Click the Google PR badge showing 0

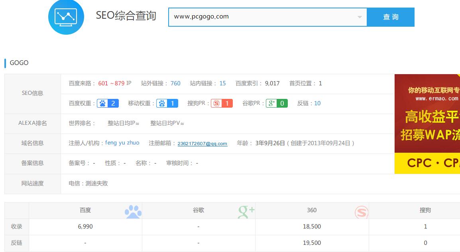pyautogui.click(x=277, y=103)
